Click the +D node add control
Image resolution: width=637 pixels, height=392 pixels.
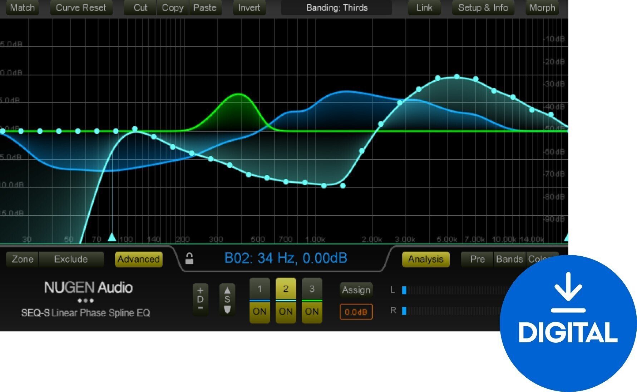pyautogui.click(x=200, y=300)
